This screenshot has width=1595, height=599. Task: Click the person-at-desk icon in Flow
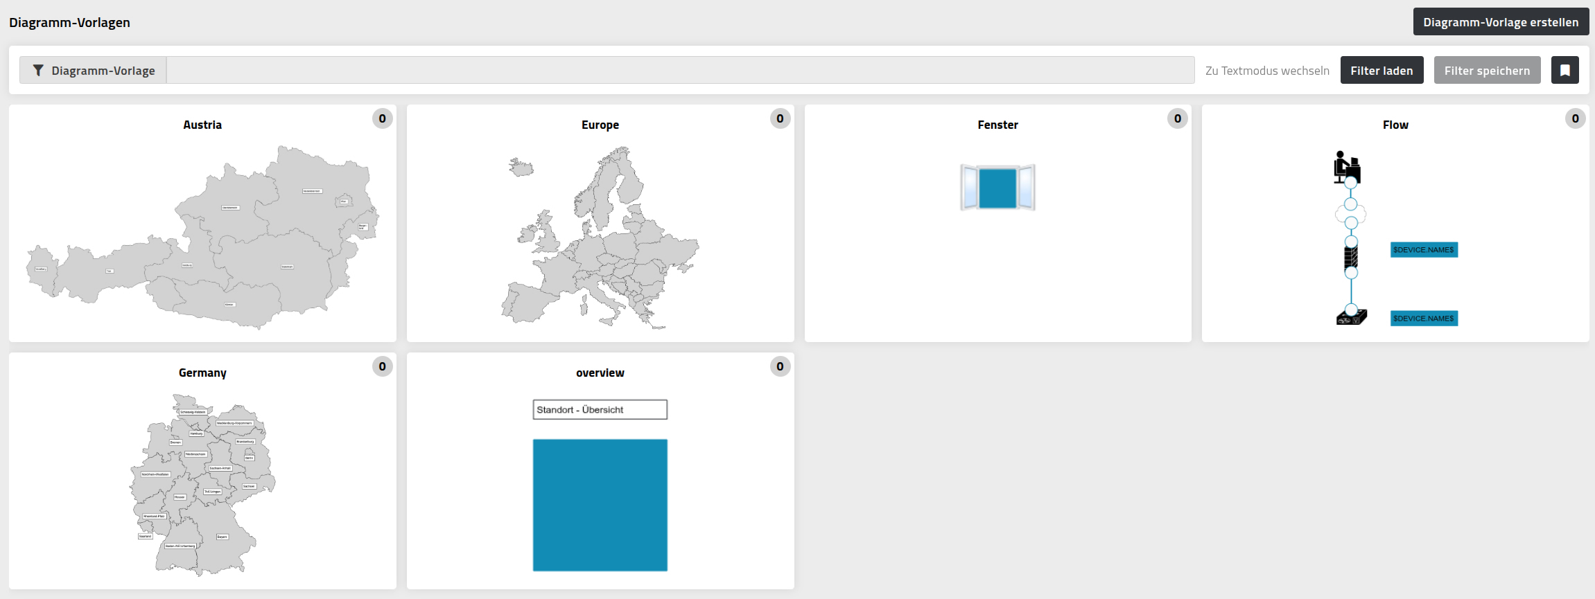coord(1346,166)
